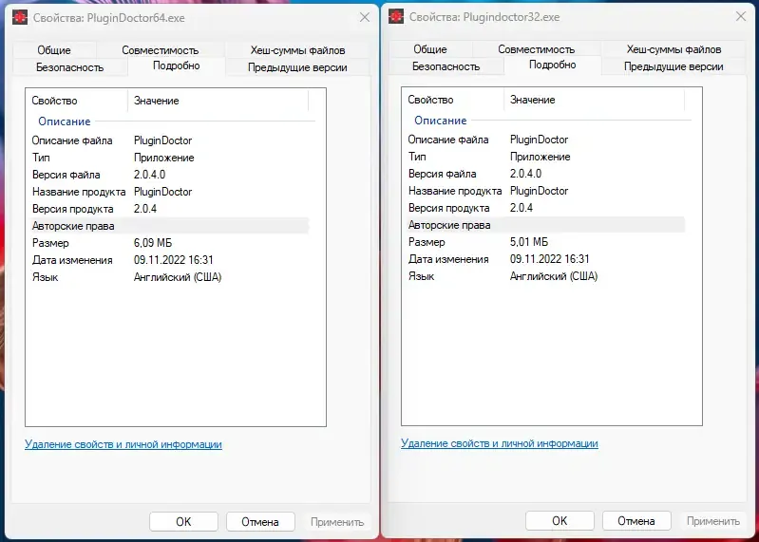Select Описание group heading in Plugindoctor32.exe window
The image size is (759, 542).
coord(441,121)
